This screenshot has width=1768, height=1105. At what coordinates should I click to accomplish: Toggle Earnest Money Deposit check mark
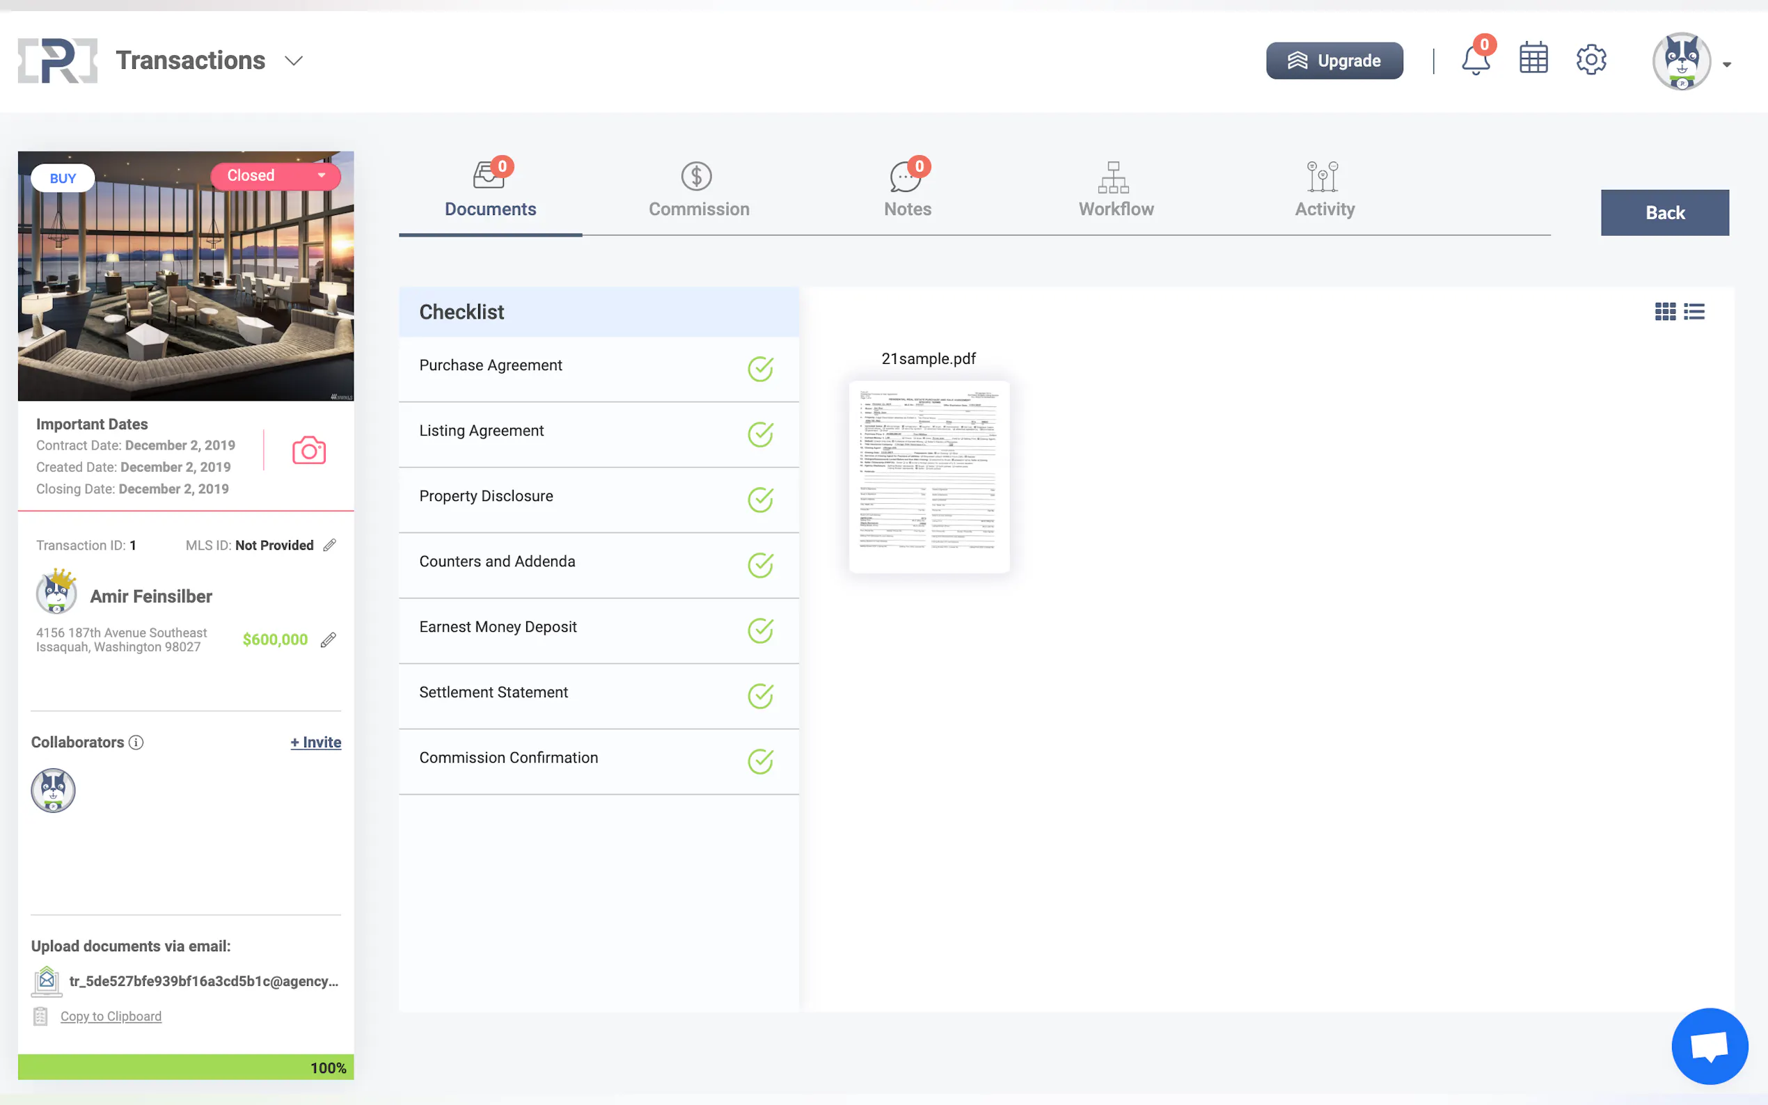click(x=760, y=630)
